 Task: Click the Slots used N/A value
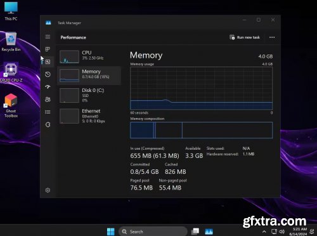tap(246, 148)
